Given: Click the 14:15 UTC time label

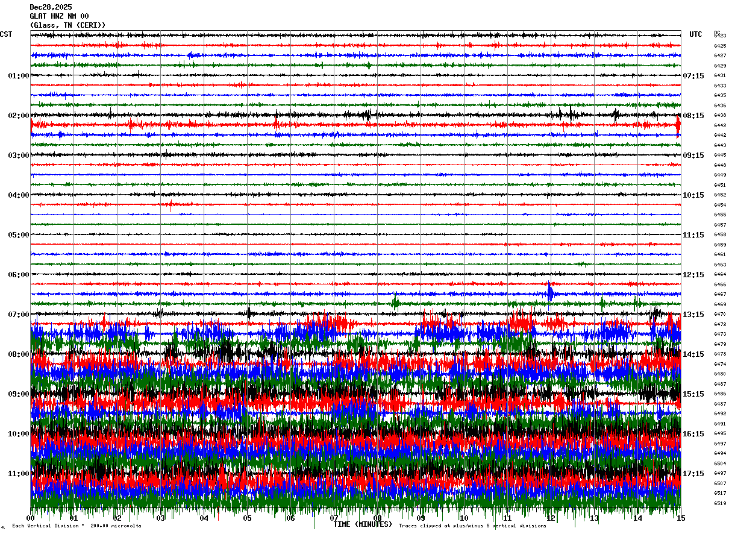Looking at the screenshot, I should pyautogui.click(x=693, y=354).
